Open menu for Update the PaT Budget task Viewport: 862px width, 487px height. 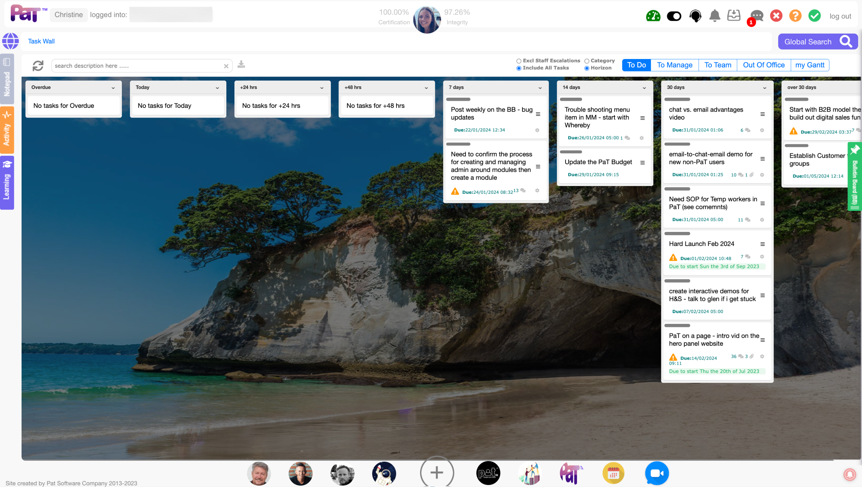642,162
